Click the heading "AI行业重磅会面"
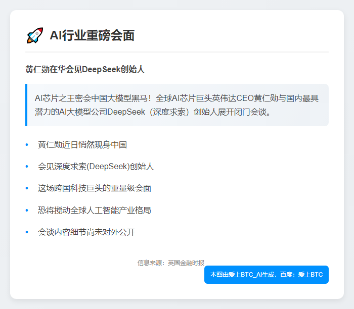The image size is (354, 309). (x=92, y=36)
